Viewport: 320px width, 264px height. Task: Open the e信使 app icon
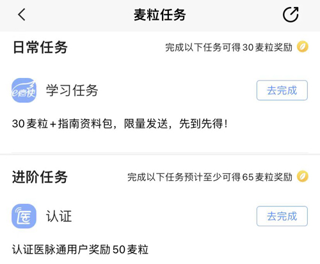[24, 90]
